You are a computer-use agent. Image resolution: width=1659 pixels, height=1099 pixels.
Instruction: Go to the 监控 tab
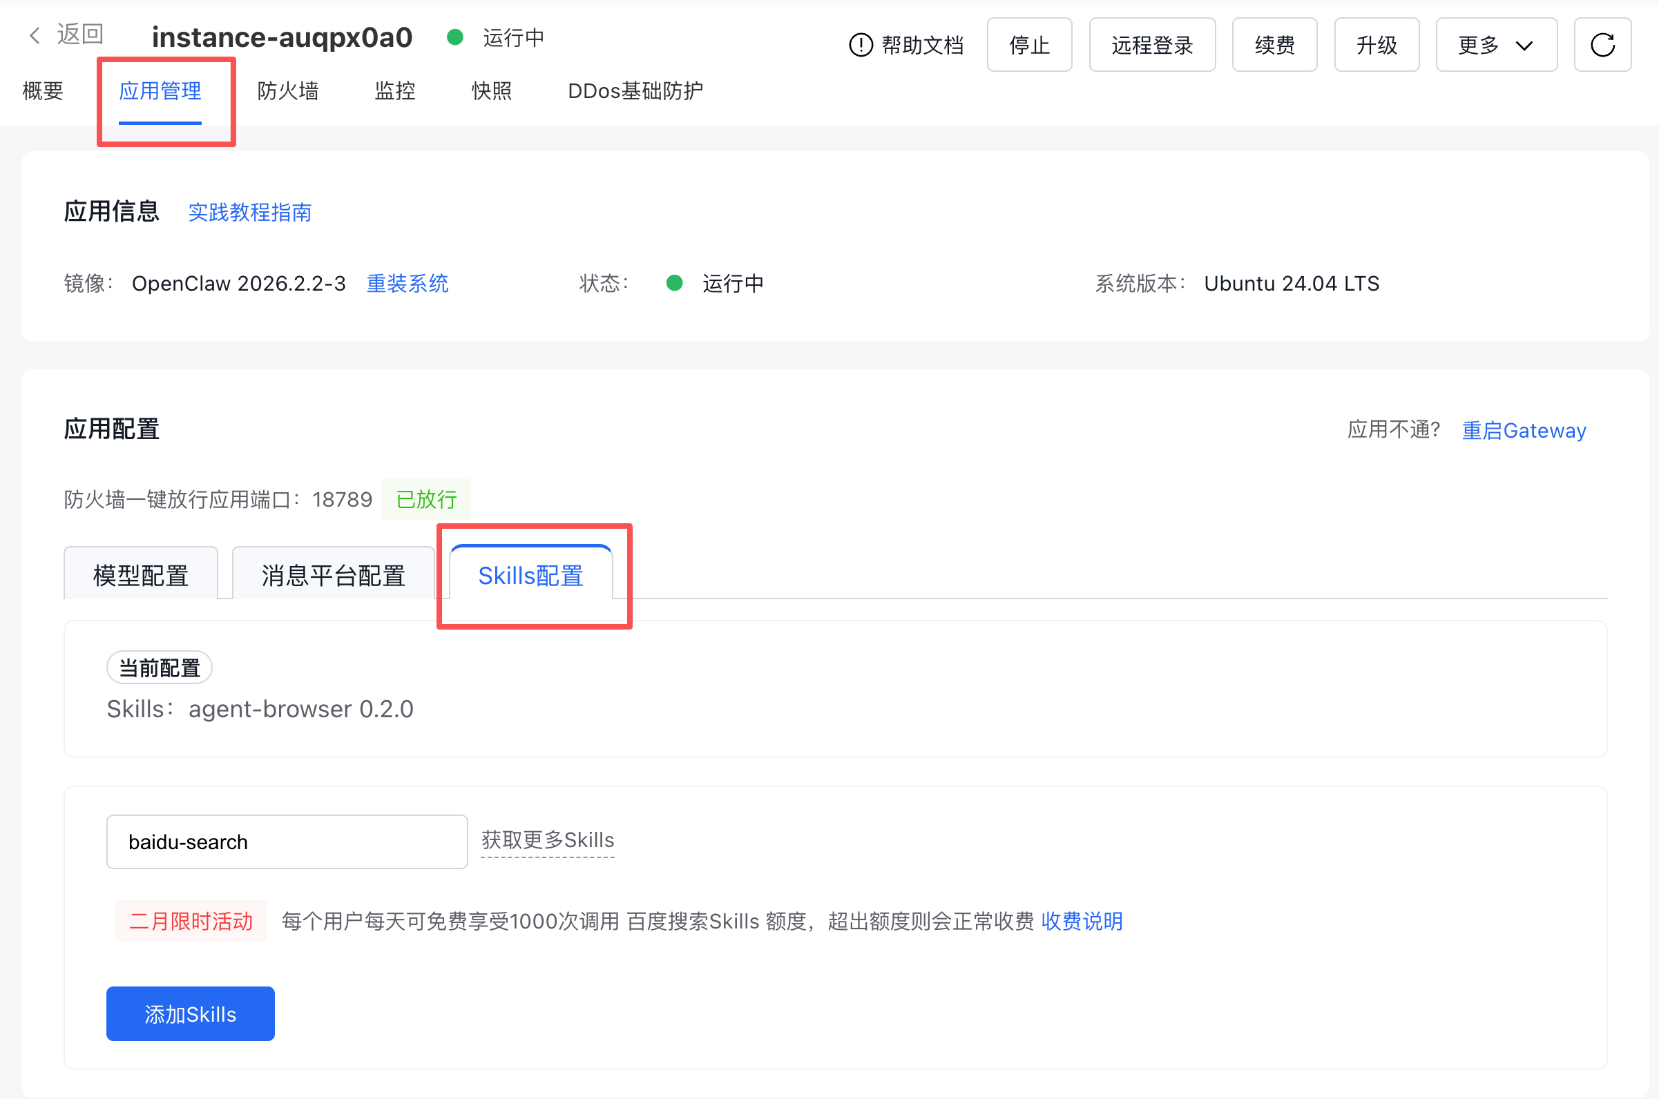tap(395, 91)
